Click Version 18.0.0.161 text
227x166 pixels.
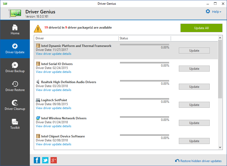click(37, 17)
